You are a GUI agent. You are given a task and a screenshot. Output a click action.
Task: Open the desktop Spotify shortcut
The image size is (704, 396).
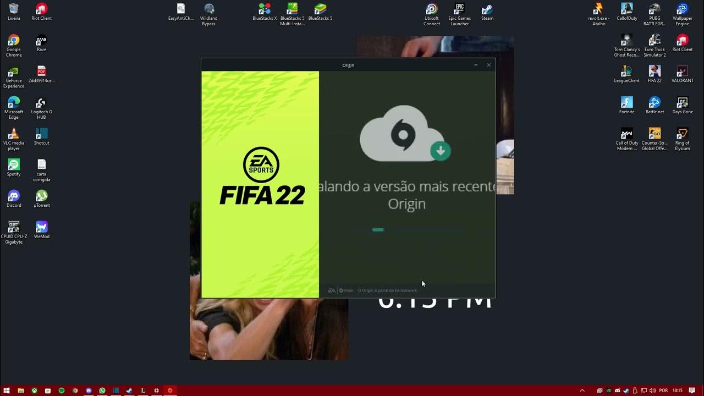tap(14, 168)
